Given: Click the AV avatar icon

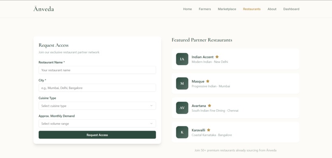Looking at the screenshot, I should (x=182, y=108).
